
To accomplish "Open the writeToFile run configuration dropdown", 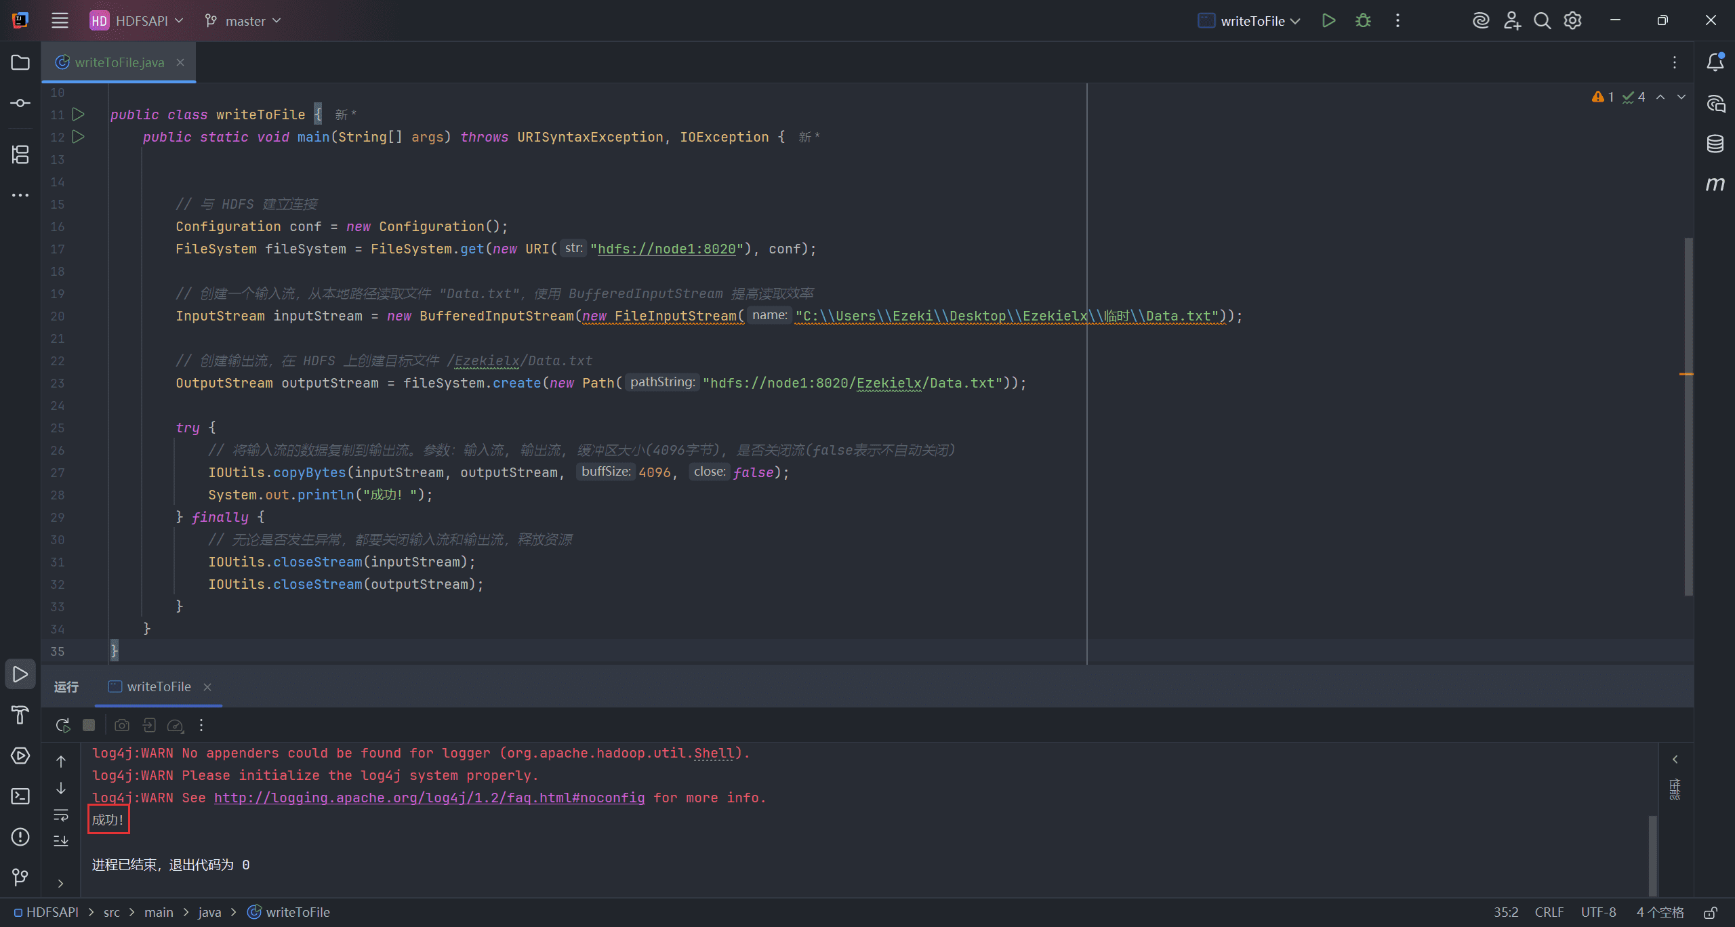I will coord(1249,20).
